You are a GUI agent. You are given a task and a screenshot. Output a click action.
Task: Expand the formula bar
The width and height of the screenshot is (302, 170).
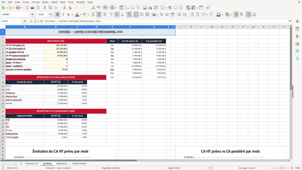(x=290, y=21)
